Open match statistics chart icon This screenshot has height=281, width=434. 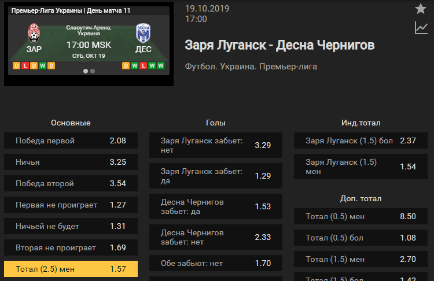pos(421,28)
